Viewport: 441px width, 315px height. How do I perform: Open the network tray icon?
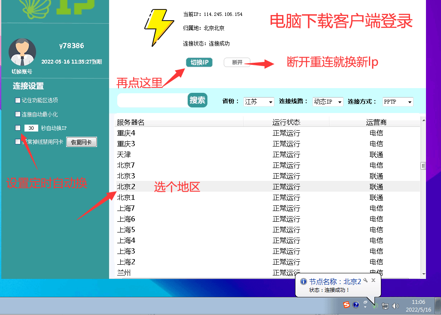[385, 306]
